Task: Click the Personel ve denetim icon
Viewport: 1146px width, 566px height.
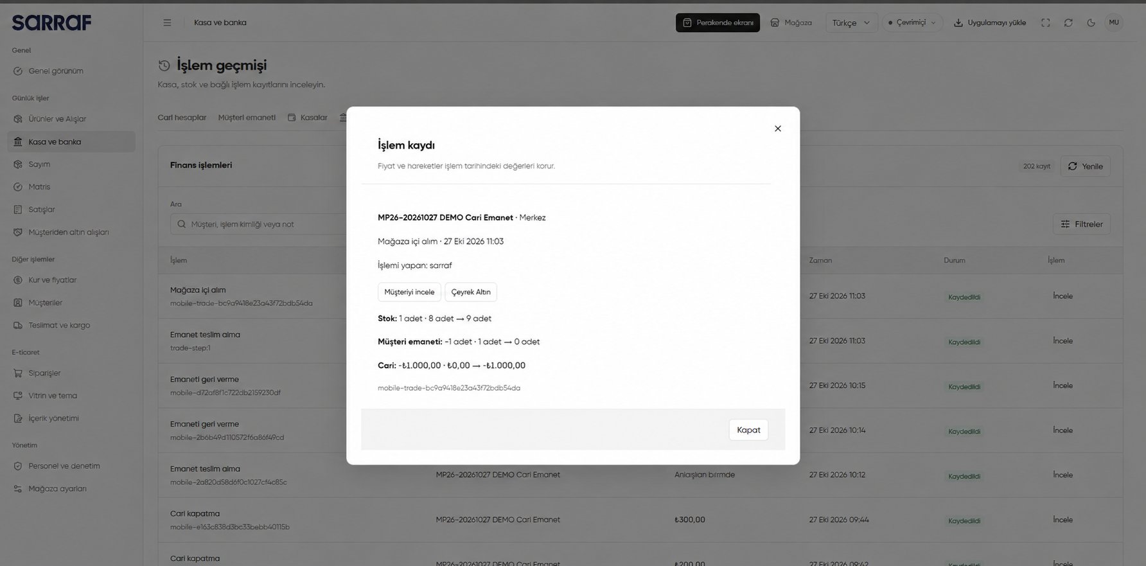Action: (18, 466)
